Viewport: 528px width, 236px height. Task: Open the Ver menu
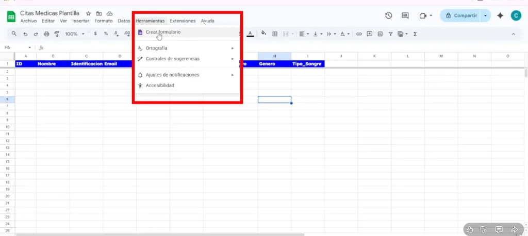[x=63, y=21]
